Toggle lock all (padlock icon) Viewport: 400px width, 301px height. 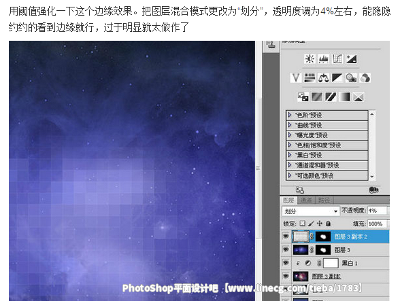(x=328, y=224)
